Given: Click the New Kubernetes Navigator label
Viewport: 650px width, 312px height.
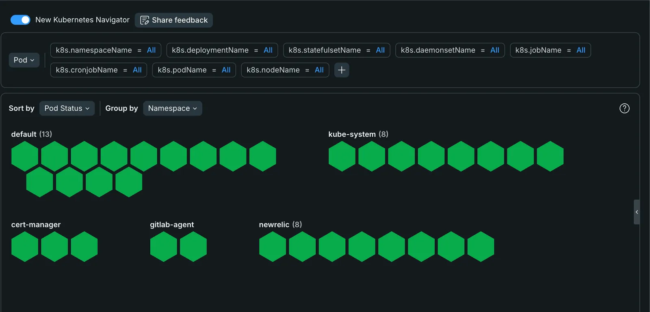Looking at the screenshot, I should tap(82, 20).
